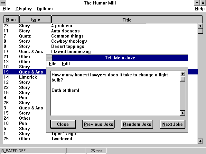This screenshot has height=154, width=206.
Task: Click the joke text scrollbar thumb
Action: pos(183,79)
